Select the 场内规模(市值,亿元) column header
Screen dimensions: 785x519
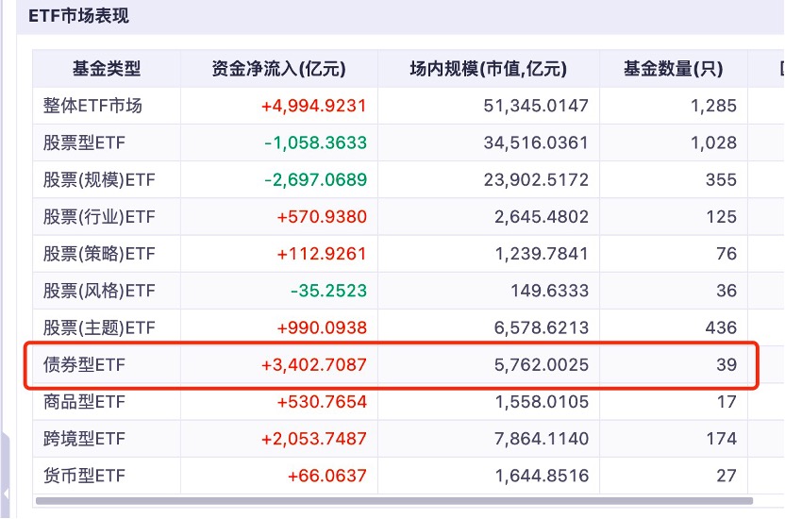pyautogui.click(x=488, y=68)
